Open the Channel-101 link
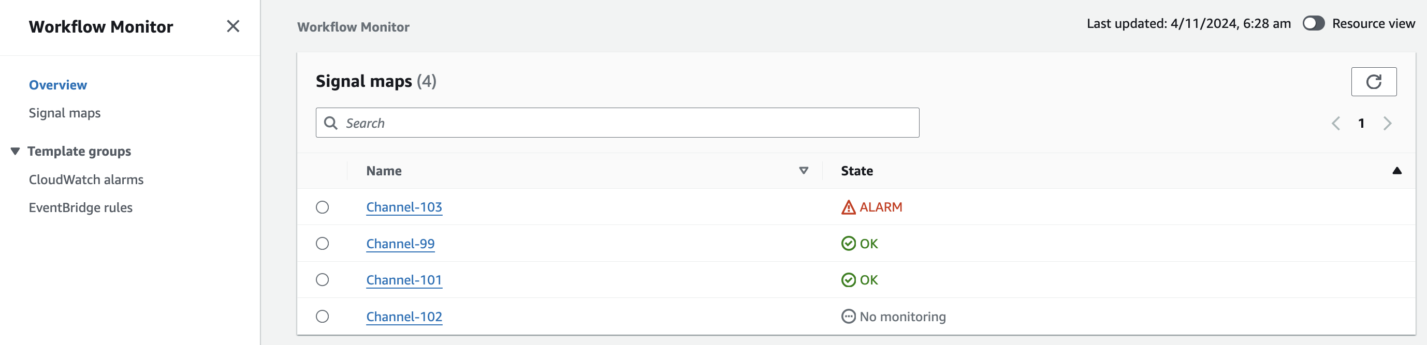 pyautogui.click(x=404, y=280)
